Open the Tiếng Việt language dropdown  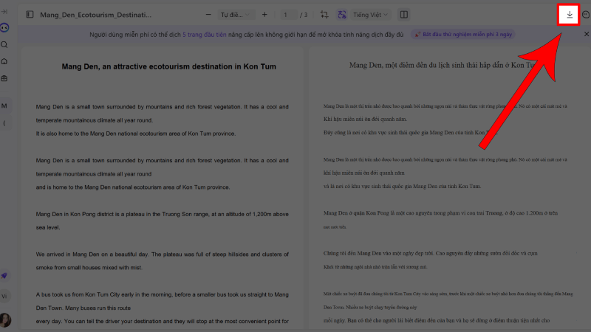(x=373, y=15)
